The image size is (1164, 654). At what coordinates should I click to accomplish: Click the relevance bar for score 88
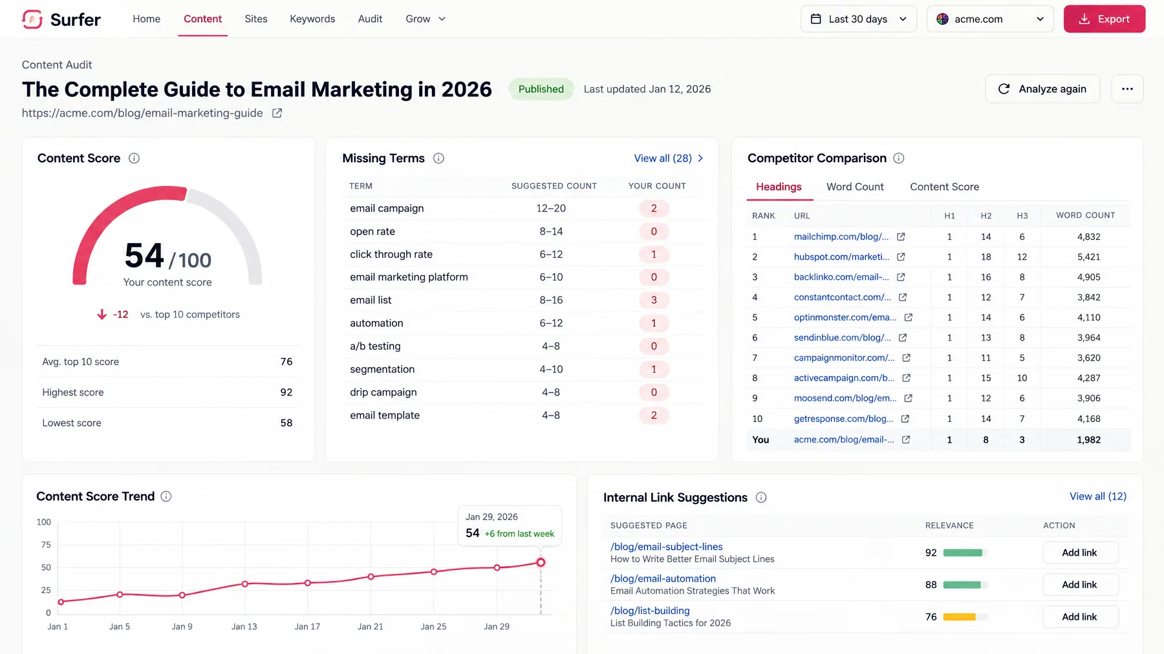pyautogui.click(x=965, y=585)
